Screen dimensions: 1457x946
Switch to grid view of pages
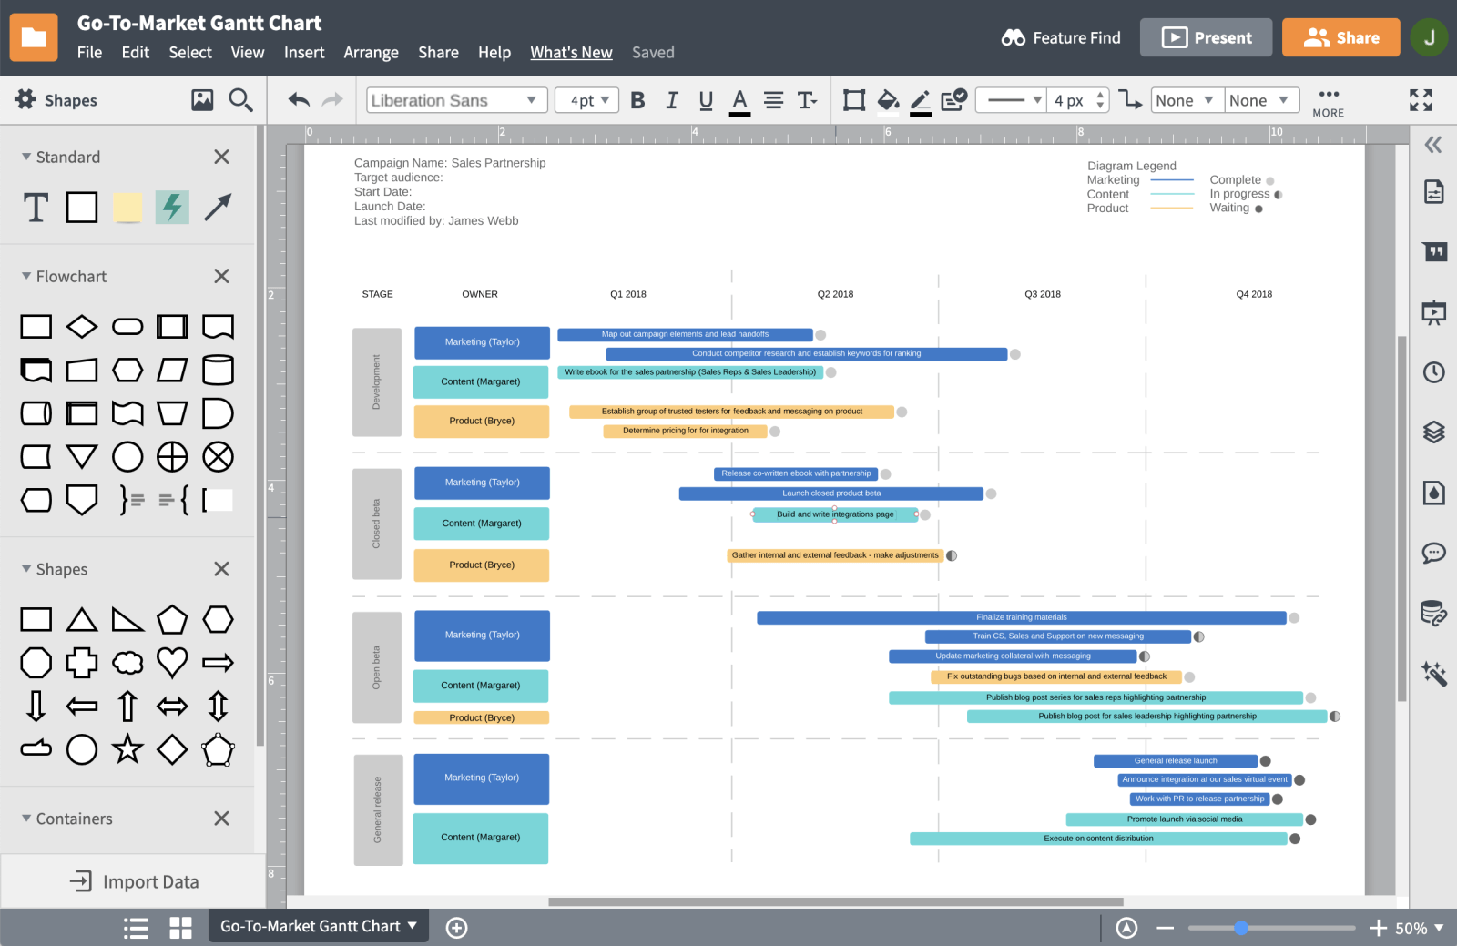pyautogui.click(x=180, y=928)
